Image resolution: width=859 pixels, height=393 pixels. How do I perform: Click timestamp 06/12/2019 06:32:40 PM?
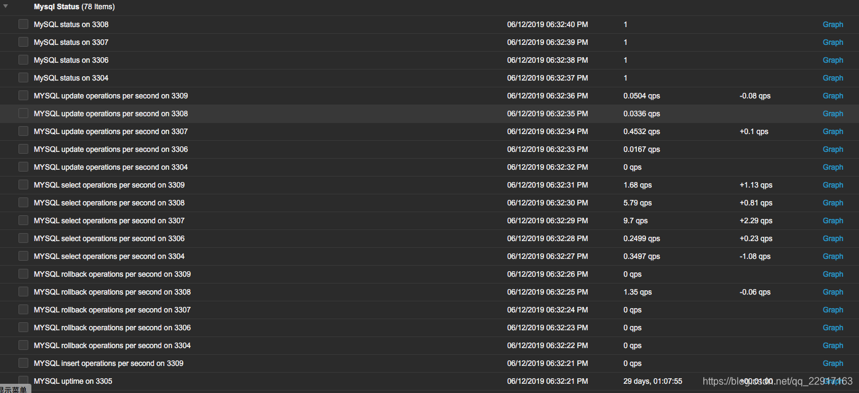tap(548, 25)
